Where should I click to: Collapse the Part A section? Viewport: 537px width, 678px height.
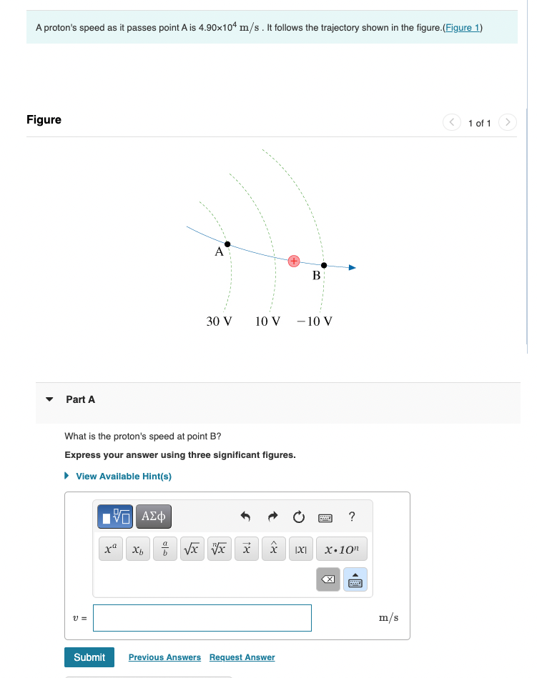49,399
